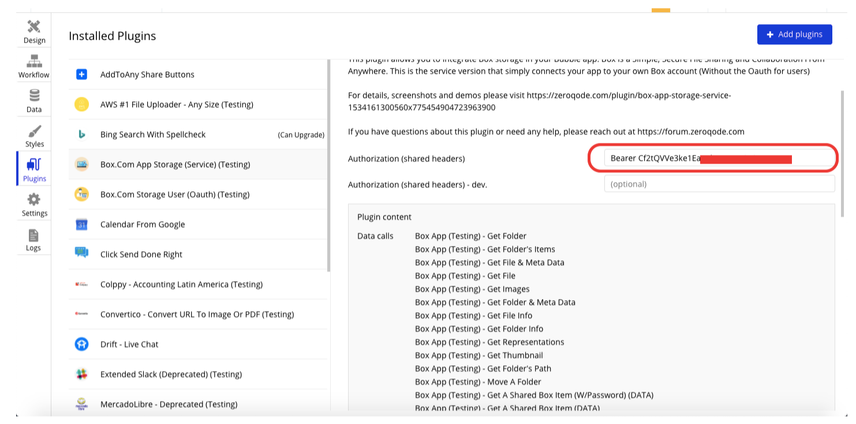Click Box.Com Storage User plugin icon
856x424 pixels.
coord(81,194)
